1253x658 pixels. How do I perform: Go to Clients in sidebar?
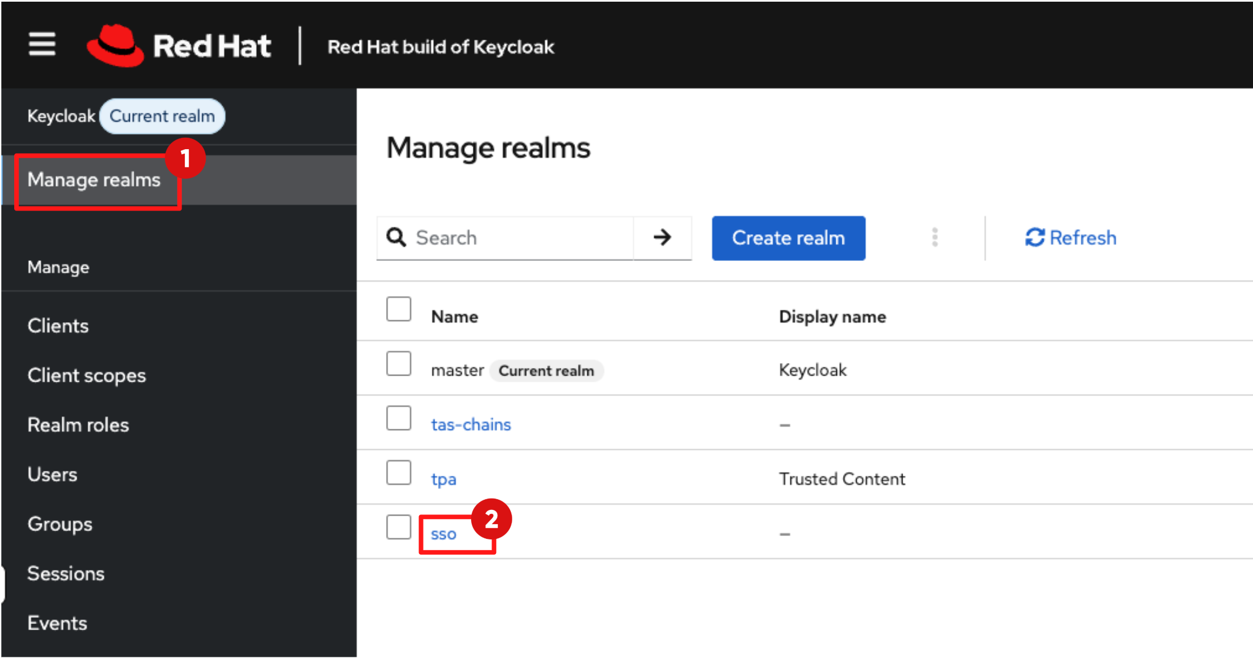coord(58,326)
